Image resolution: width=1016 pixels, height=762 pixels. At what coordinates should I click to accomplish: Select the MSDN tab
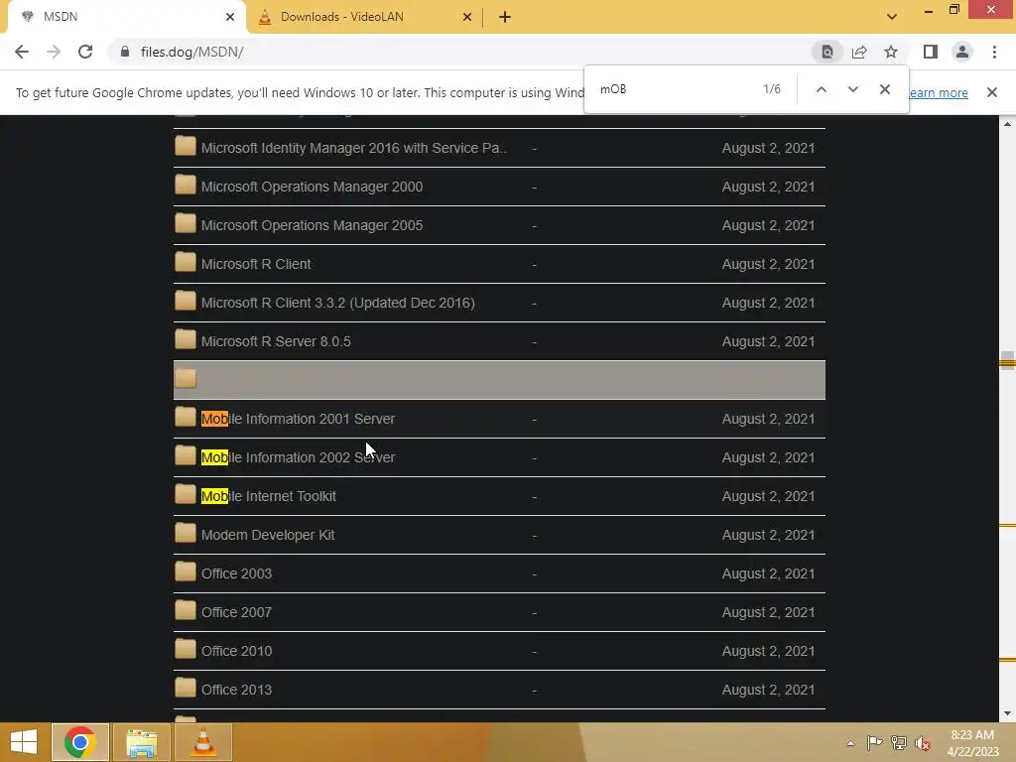click(x=123, y=17)
